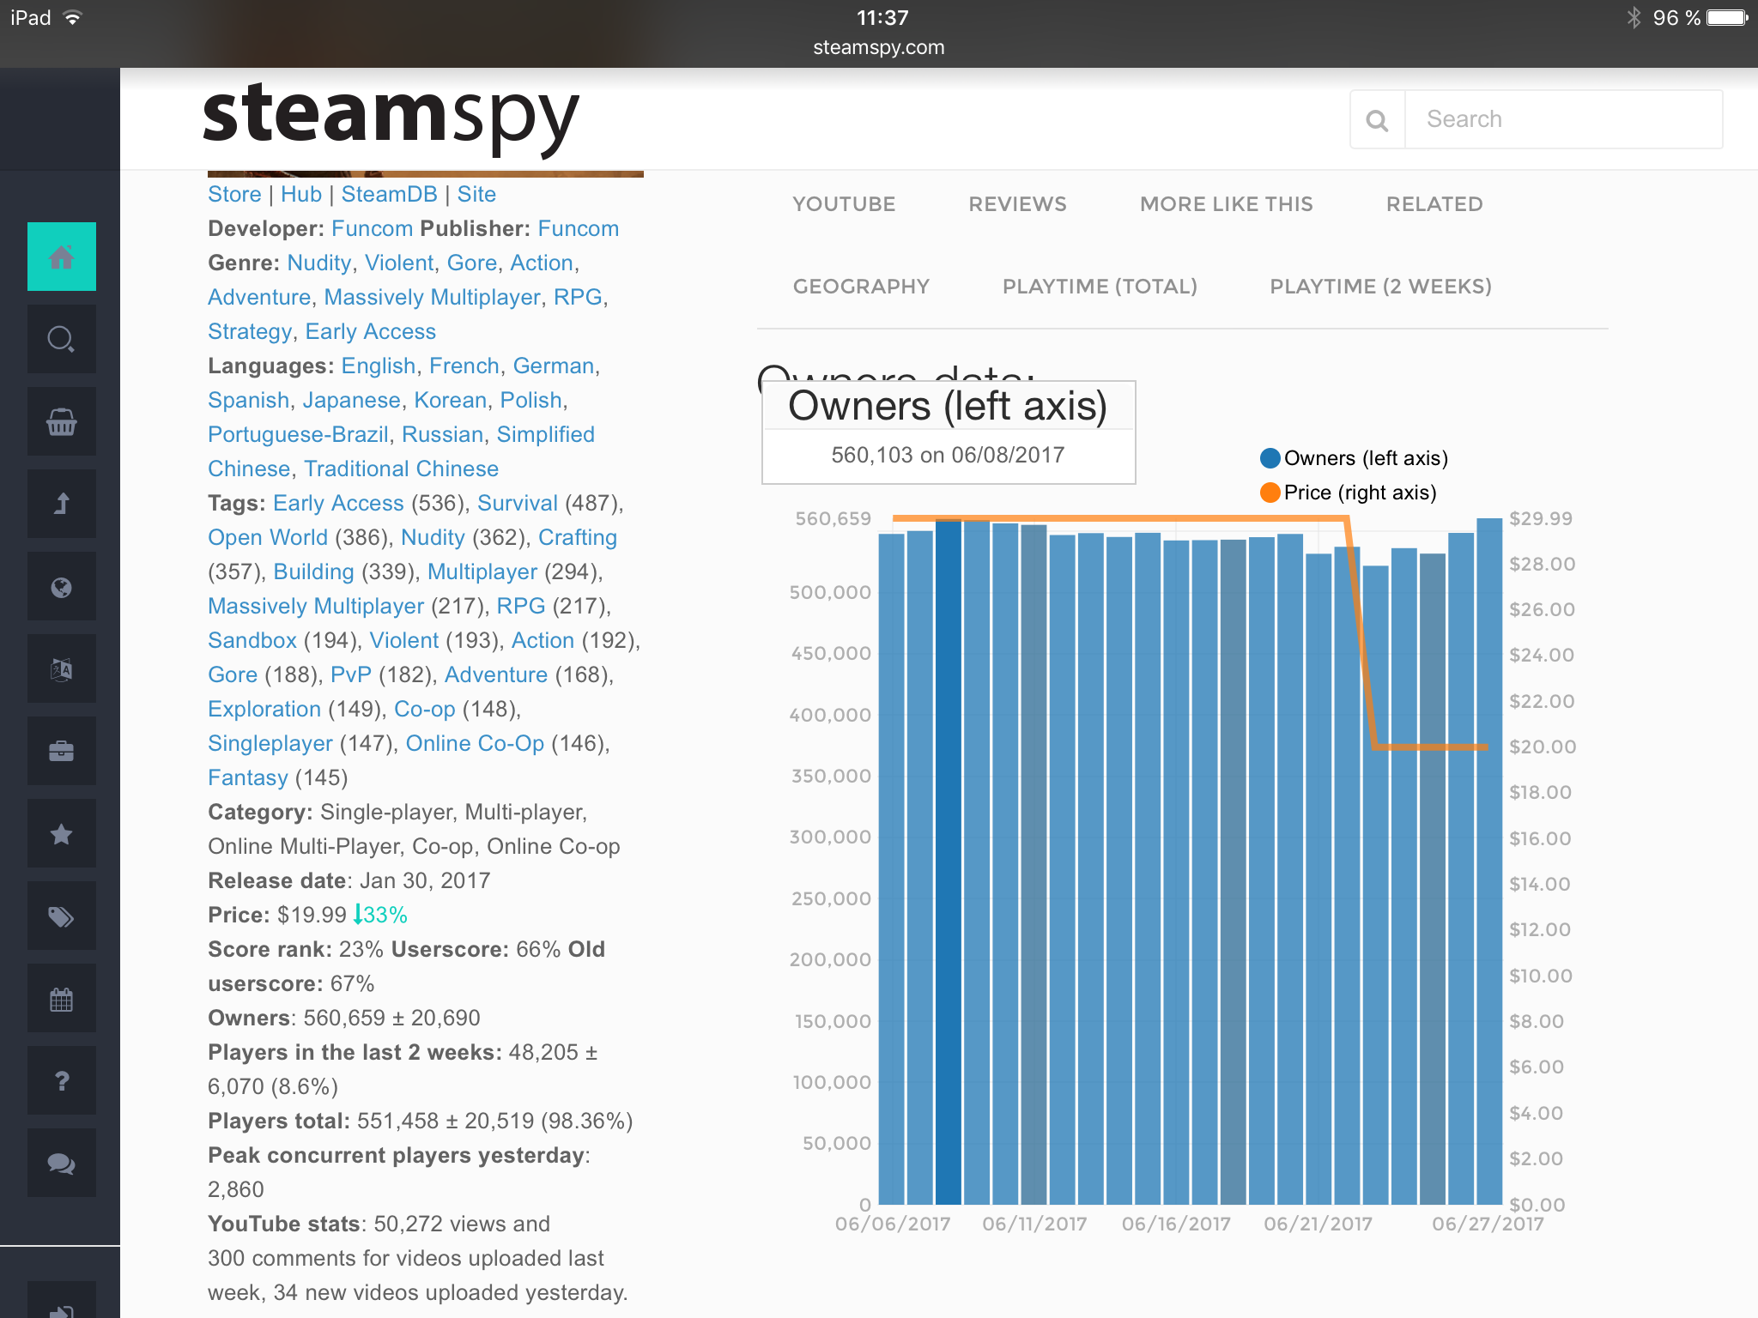Open the Open World tag link

click(268, 537)
